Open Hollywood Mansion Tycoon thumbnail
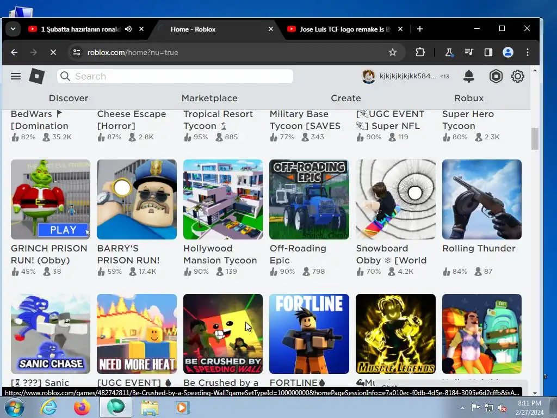 223,199
